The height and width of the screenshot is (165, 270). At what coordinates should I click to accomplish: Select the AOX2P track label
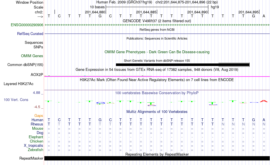37,75
